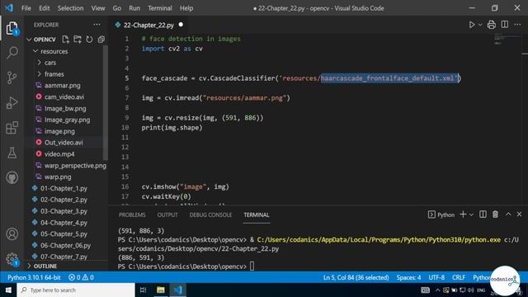Click Ln 5, Col 84 status entry
528x297 pixels.
(x=356, y=277)
